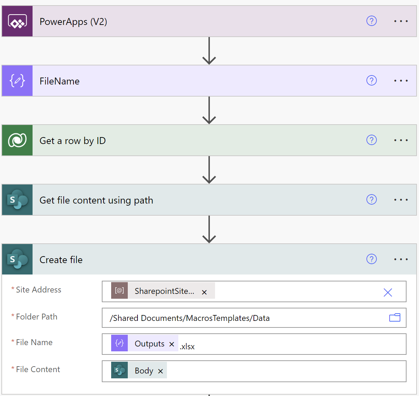Open the PowerApps (V2) ellipsis menu

[x=401, y=21]
